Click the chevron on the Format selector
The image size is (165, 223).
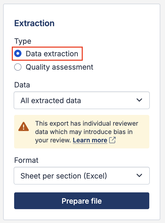point(140,176)
